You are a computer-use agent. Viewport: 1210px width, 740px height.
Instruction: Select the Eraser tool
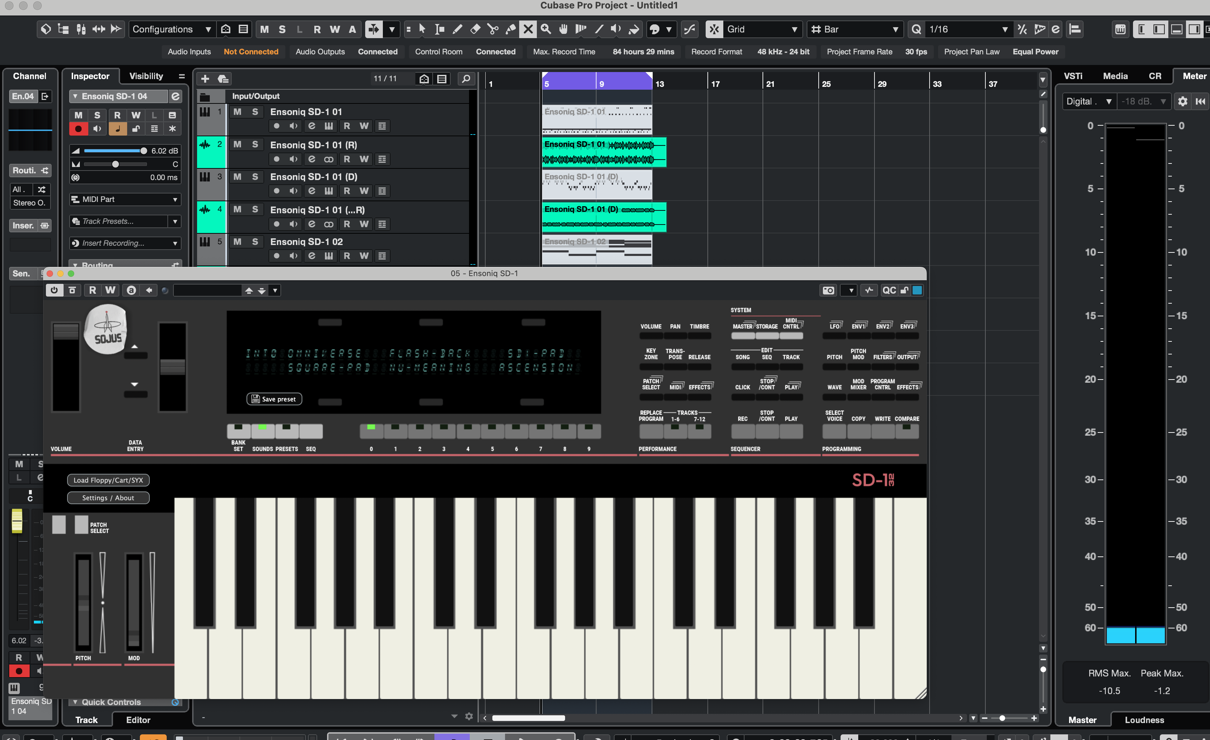tap(475, 29)
